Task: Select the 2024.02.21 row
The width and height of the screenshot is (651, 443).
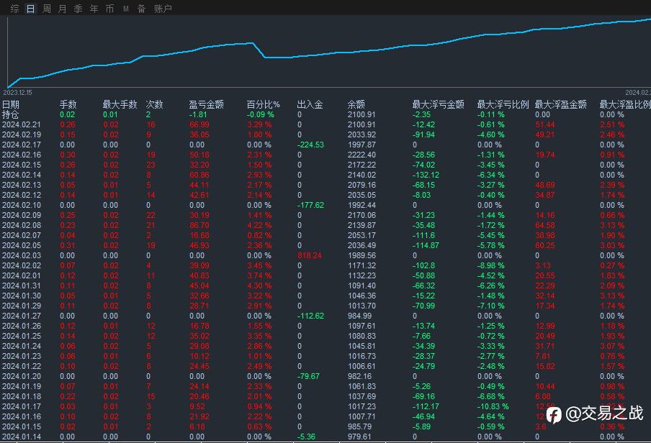Action: pyautogui.click(x=22, y=124)
